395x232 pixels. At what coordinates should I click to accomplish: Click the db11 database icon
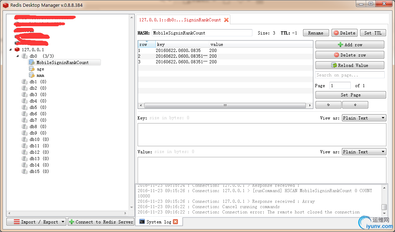(x=25, y=146)
